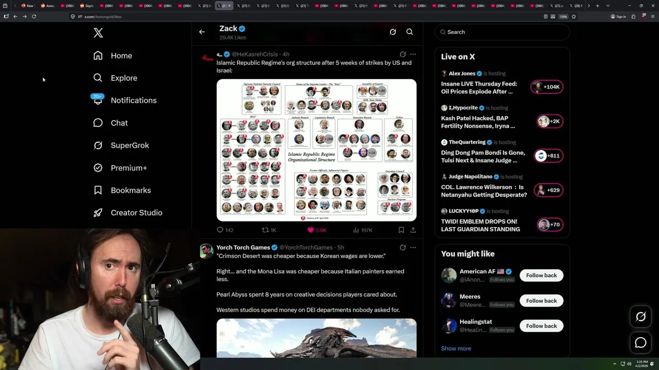Follow back Meeres
Screen dimensions: 659x370
point(542,301)
